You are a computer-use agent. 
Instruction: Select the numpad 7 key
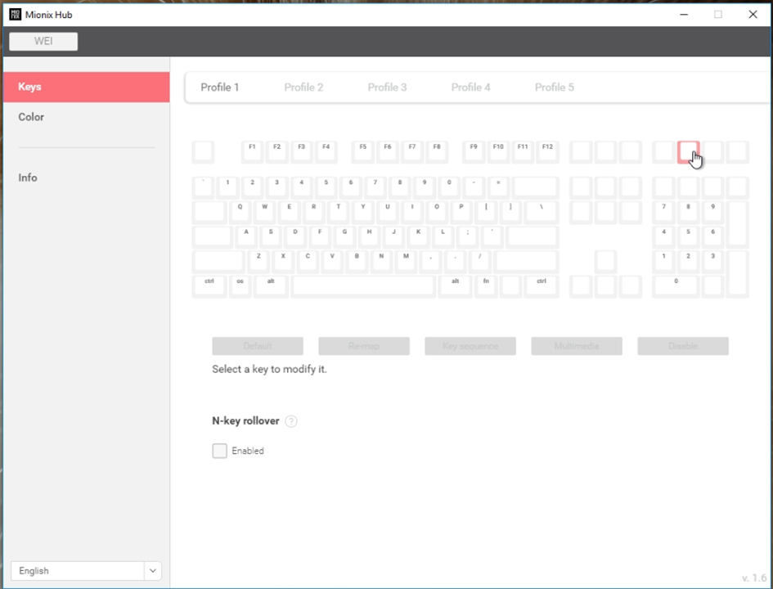tap(663, 212)
